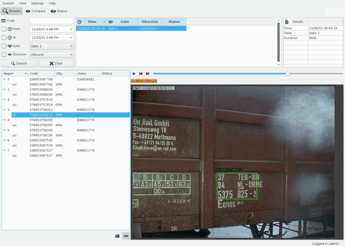Play the recorded video
Viewport: 345px width, 246px height.
point(134,74)
